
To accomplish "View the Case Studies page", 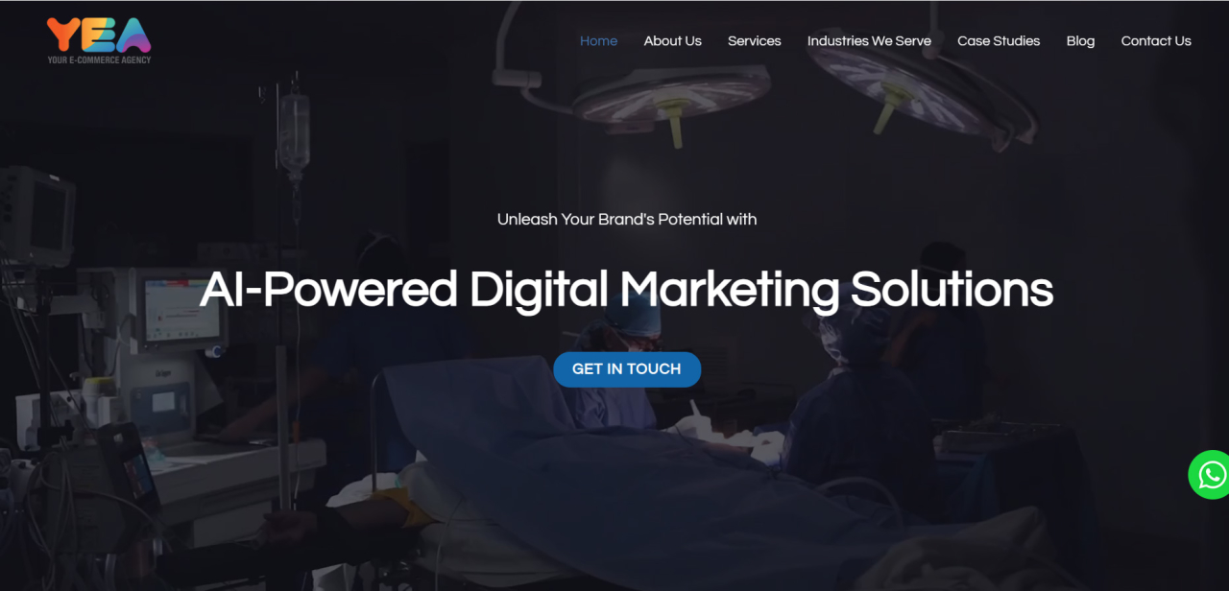I will click(999, 40).
